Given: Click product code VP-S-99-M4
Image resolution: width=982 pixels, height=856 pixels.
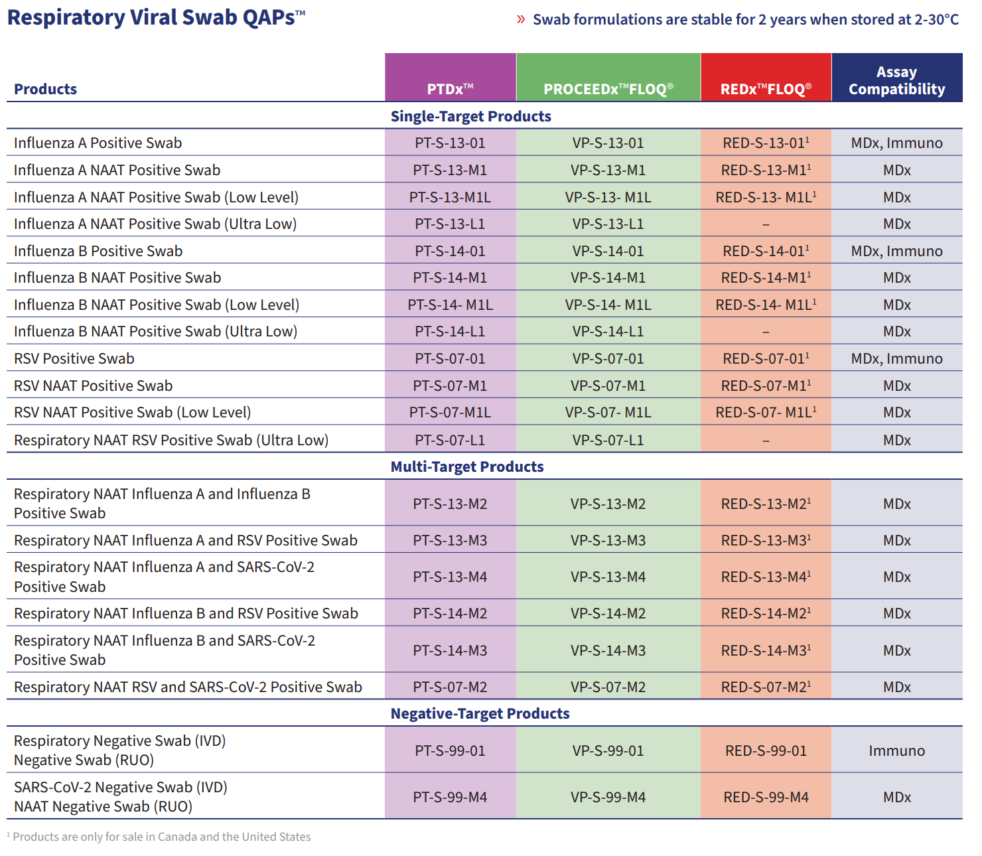Looking at the screenshot, I should tap(608, 797).
